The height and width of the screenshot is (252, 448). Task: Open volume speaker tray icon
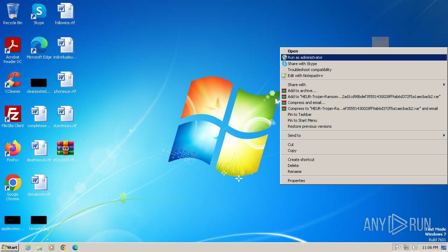click(415, 247)
